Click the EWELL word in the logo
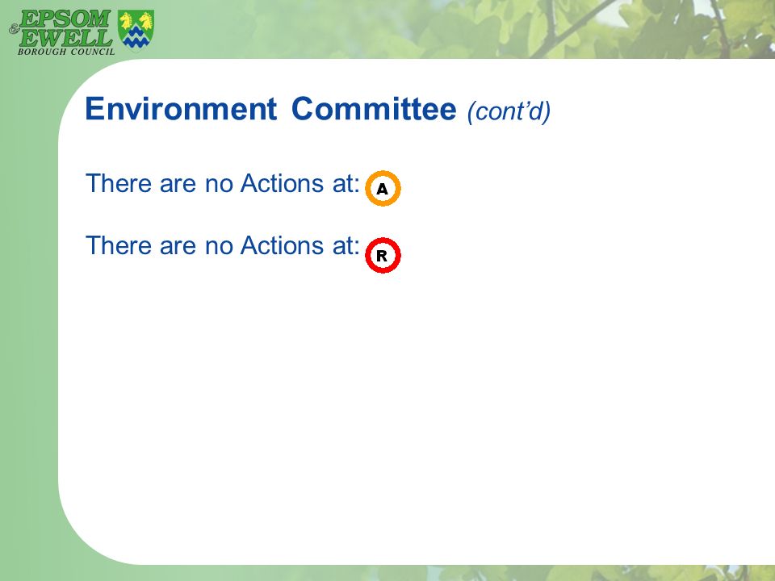This screenshot has height=581, width=775. pyautogui.click(x=66, y=38)
